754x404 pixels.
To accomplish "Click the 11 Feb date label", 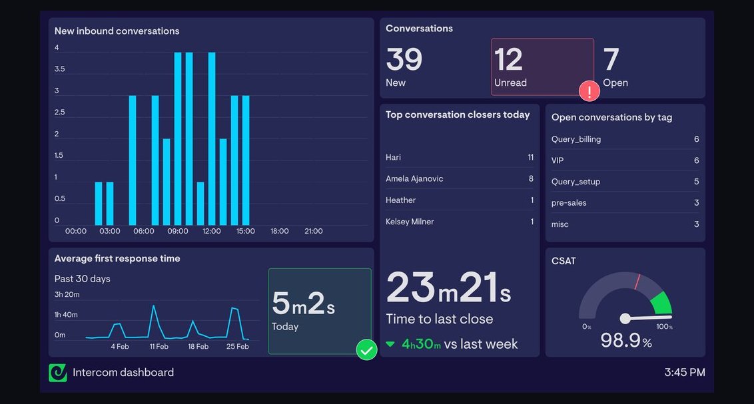I will [x=159, y=346].
